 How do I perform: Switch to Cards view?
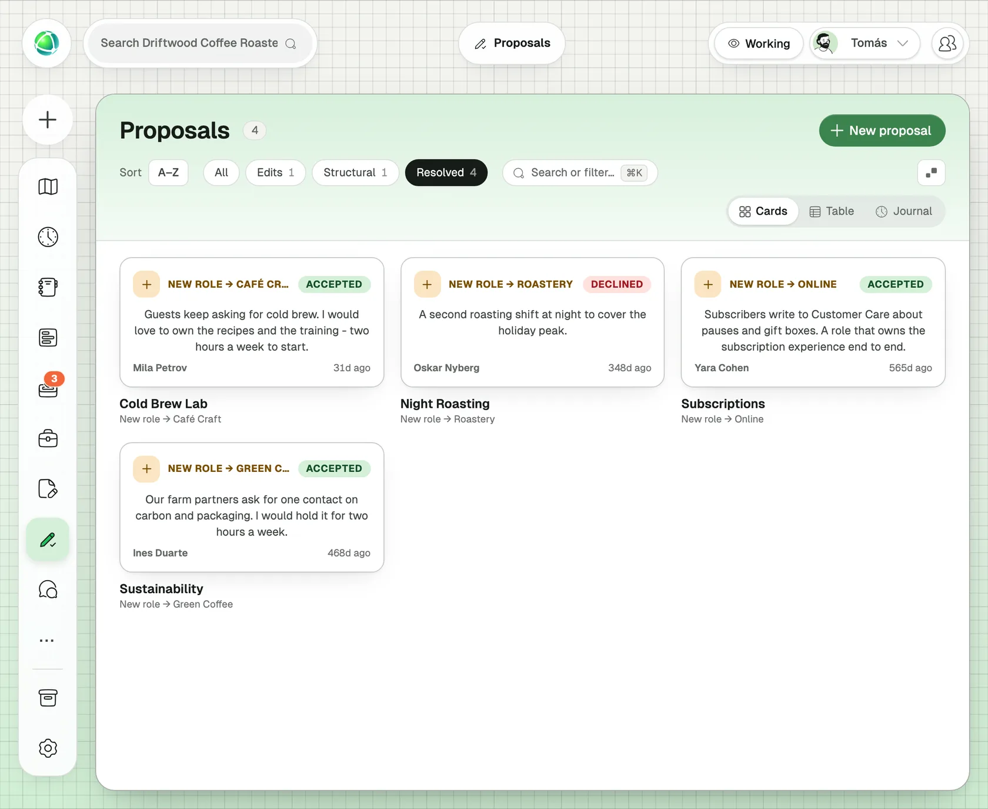pos(763,211)
